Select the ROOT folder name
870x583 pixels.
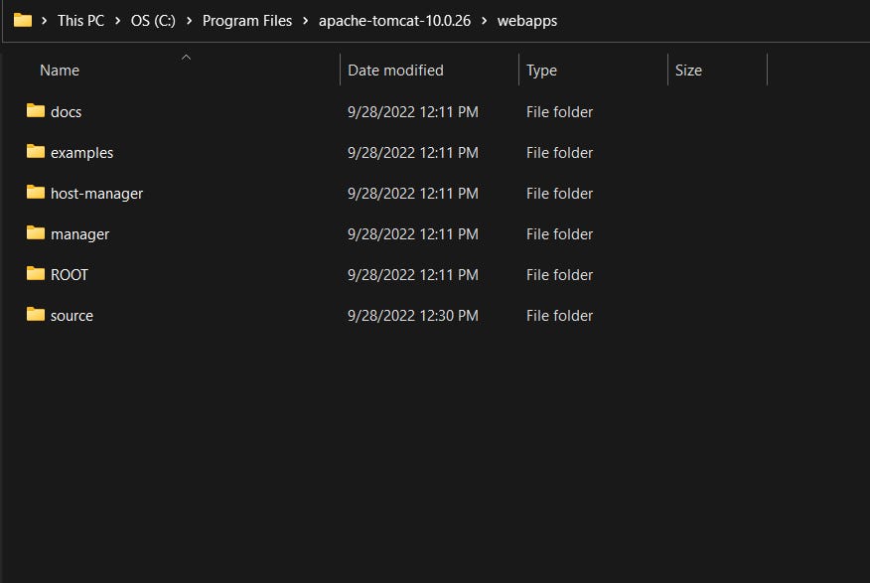70,275
